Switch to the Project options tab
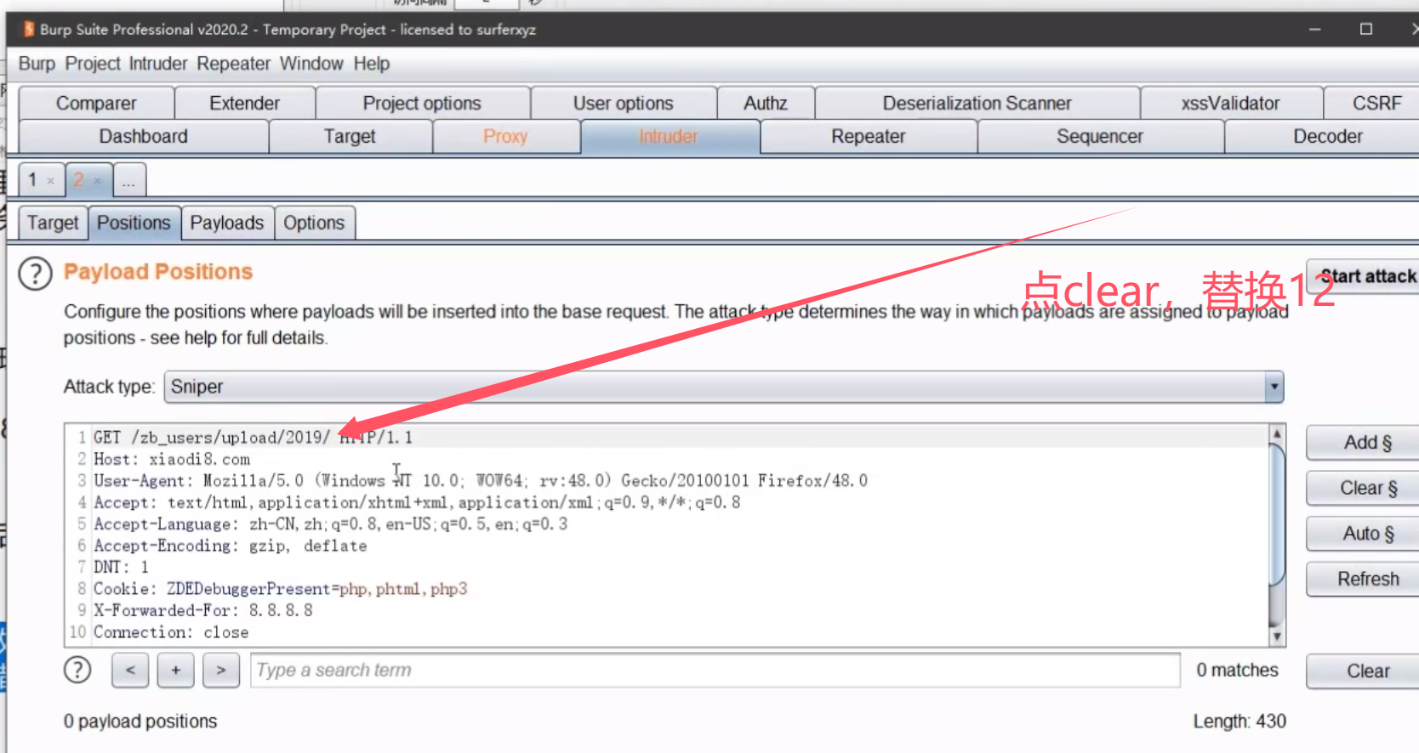The width and height of the screenshot is (1419, 753). point(422,103)
